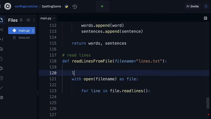
Task: Click 'return words, sentences' on line 115
Action: (x=99, y=43)
